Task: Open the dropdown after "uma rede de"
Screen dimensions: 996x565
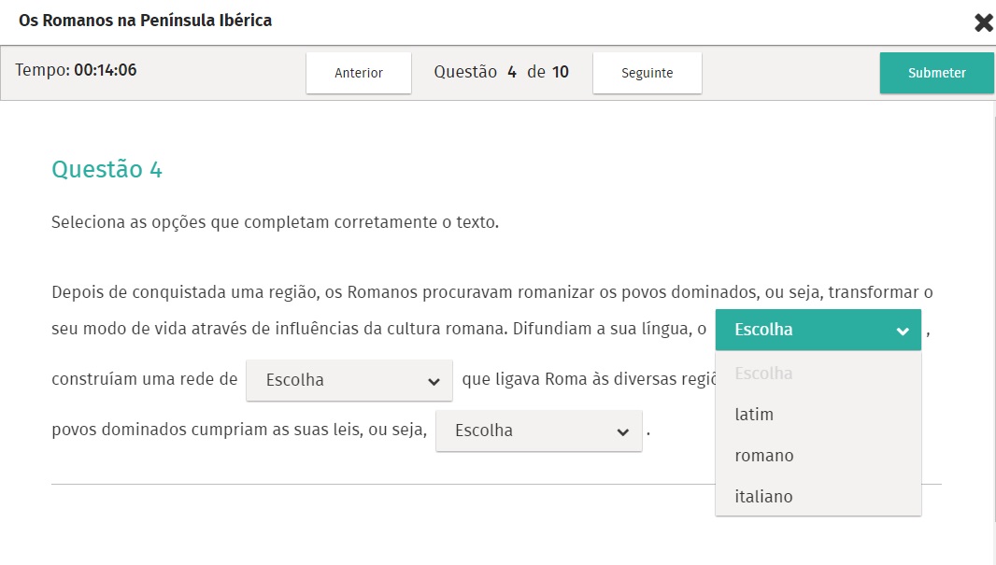Action: tap(336, 380)
